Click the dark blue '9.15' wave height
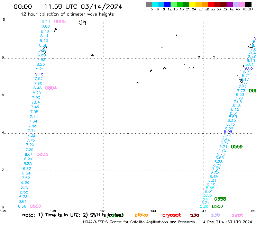256x225 pixels. (x=39, y=74)
